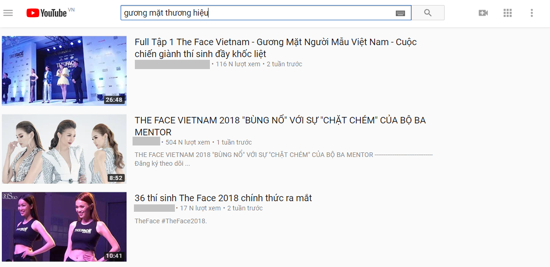Click the first video's thumbnail
550x267 pixels.
click(x=64, y=71)
